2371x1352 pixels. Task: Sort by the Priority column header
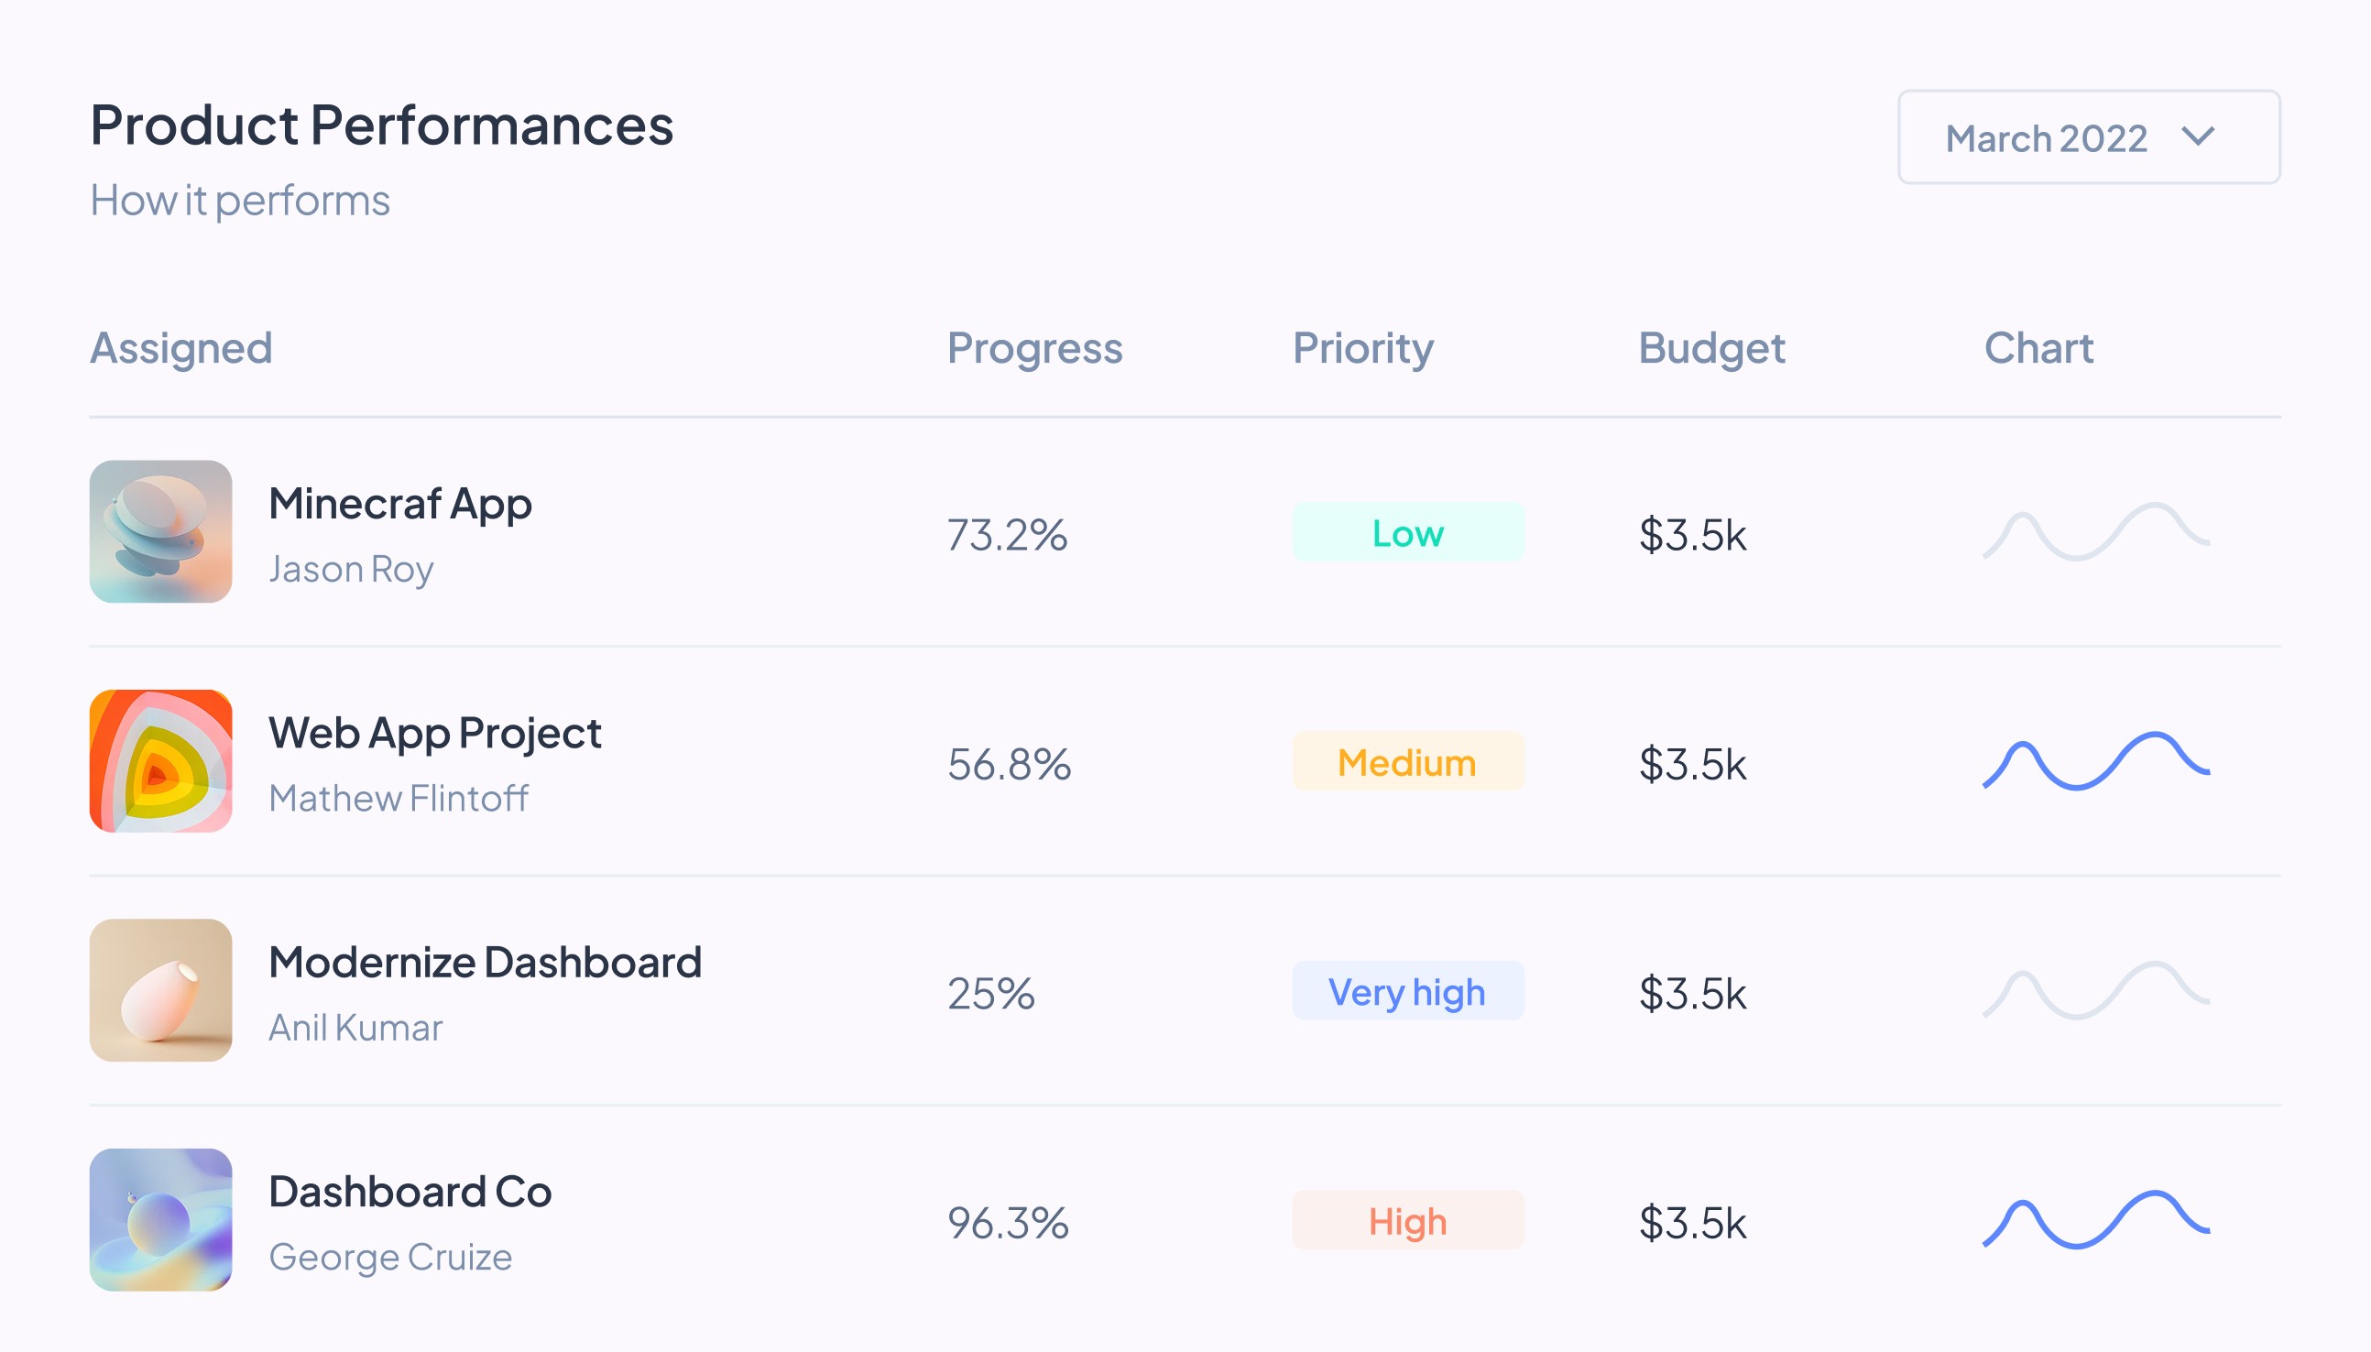(x=1363, y=349)
